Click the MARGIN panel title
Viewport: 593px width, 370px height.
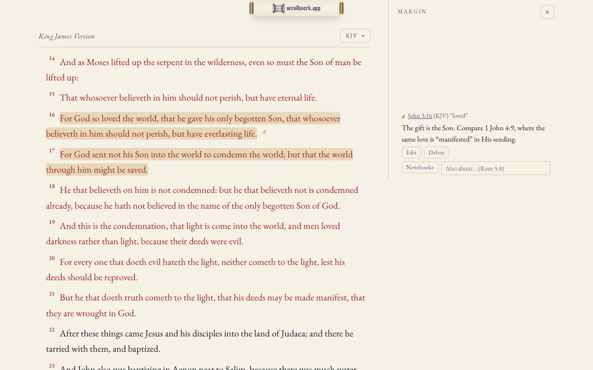(x=412, y=11)
